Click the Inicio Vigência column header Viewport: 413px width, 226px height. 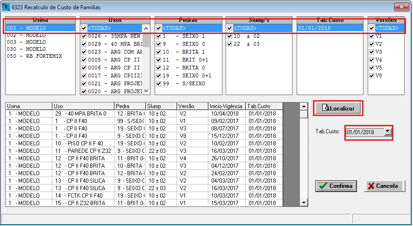(x=227, y=106)
